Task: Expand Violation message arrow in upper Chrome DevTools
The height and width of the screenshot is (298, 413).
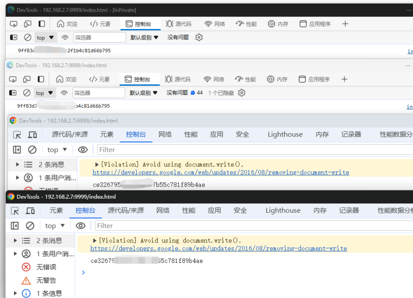Action: pos(97,165)
